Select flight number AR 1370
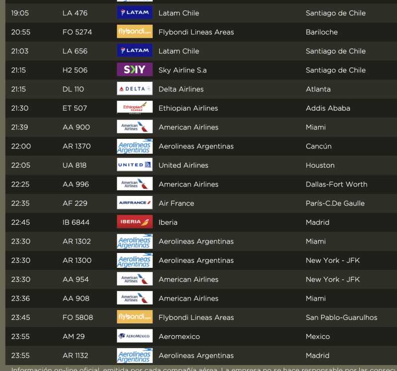The image size is (397, 371). coord(77,146)
